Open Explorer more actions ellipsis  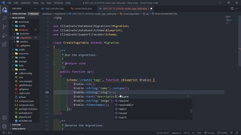pos(35,9)
